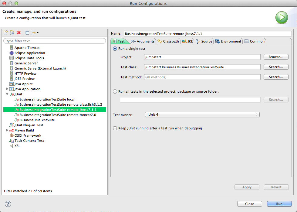Expand the Maven Build tree node
The height and width of the screenshot is (212, 297).
click(7, 130)
